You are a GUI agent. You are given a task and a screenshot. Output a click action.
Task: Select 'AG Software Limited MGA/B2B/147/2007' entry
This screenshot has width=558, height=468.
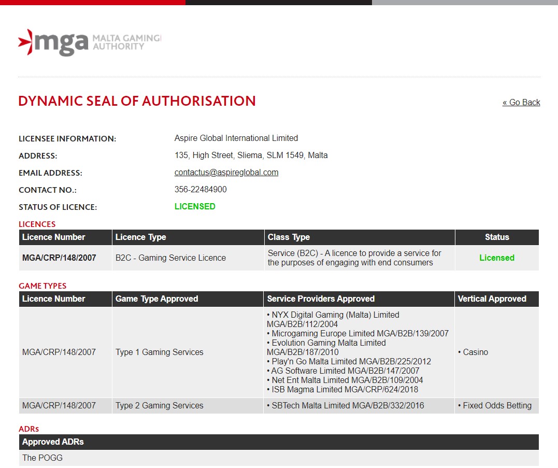(x=343, y=371)
